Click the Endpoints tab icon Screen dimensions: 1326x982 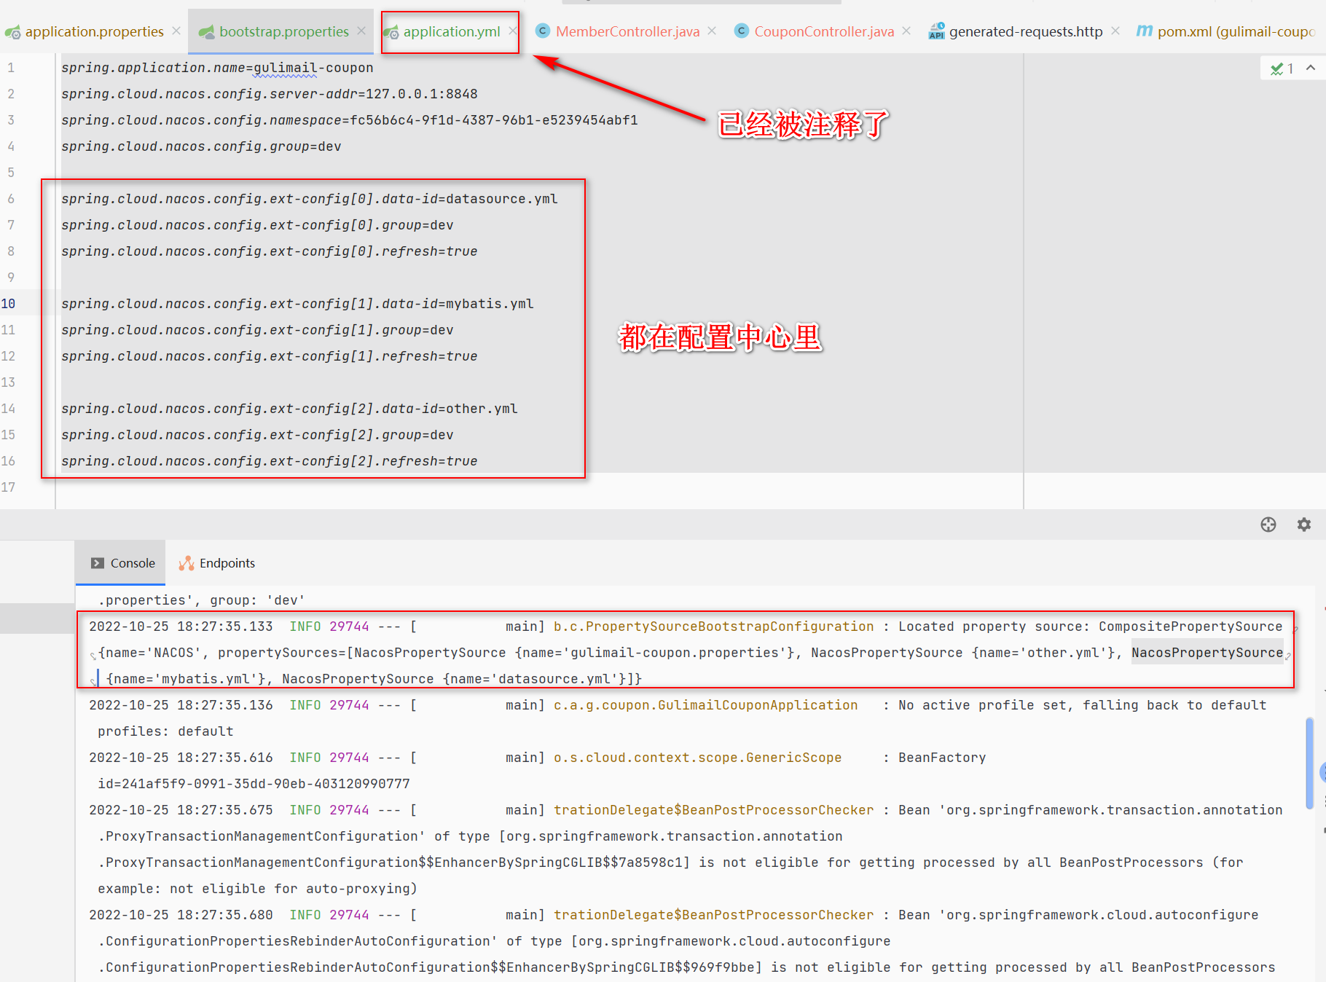click(187, 563)
